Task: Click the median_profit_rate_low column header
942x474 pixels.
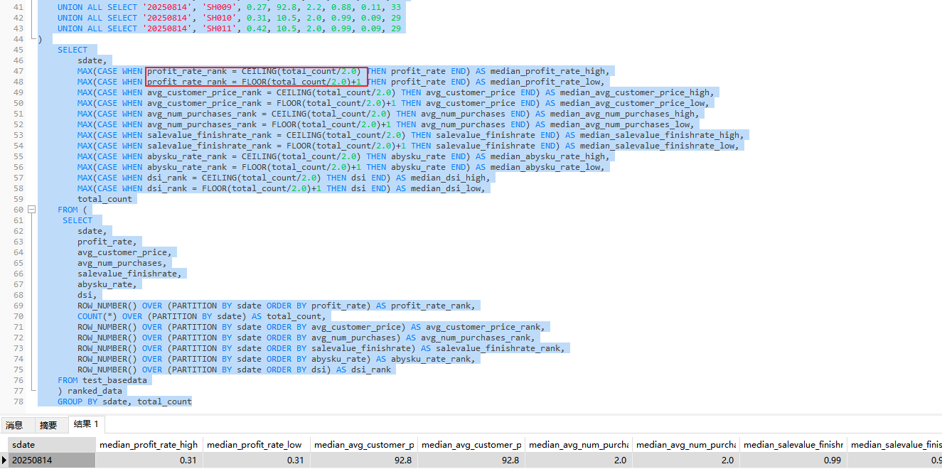Action: tap(256, 444)
